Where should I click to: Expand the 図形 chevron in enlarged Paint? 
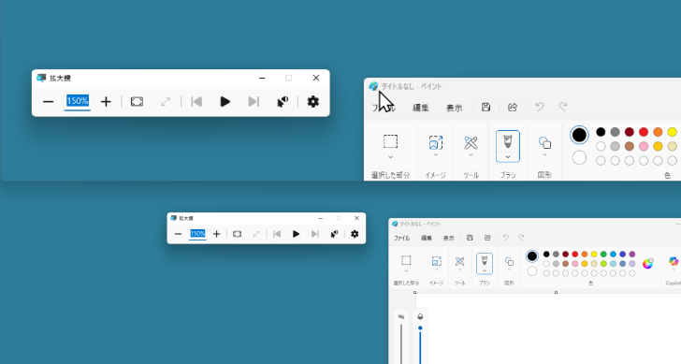pyautogui.click(x=544, y=154)
